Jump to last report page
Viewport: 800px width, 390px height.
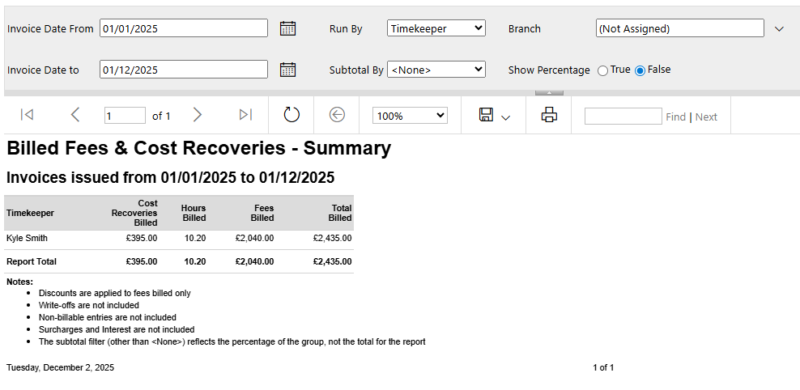pos(245,115)
